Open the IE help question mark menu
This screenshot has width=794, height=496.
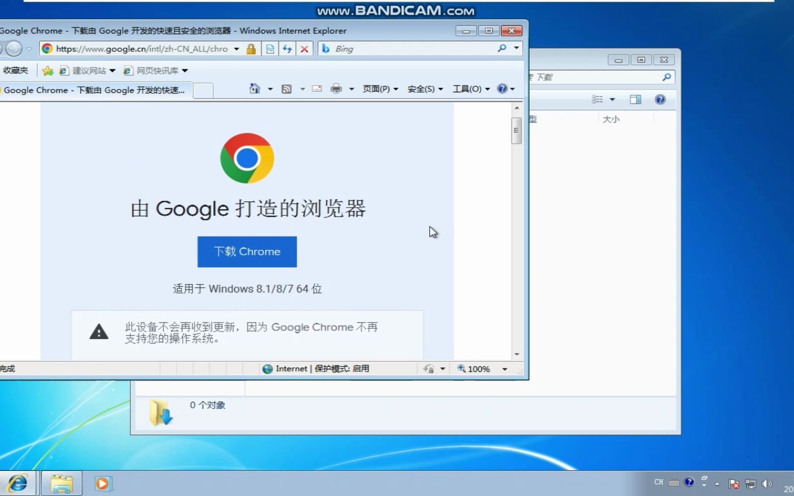coord(506,89)
